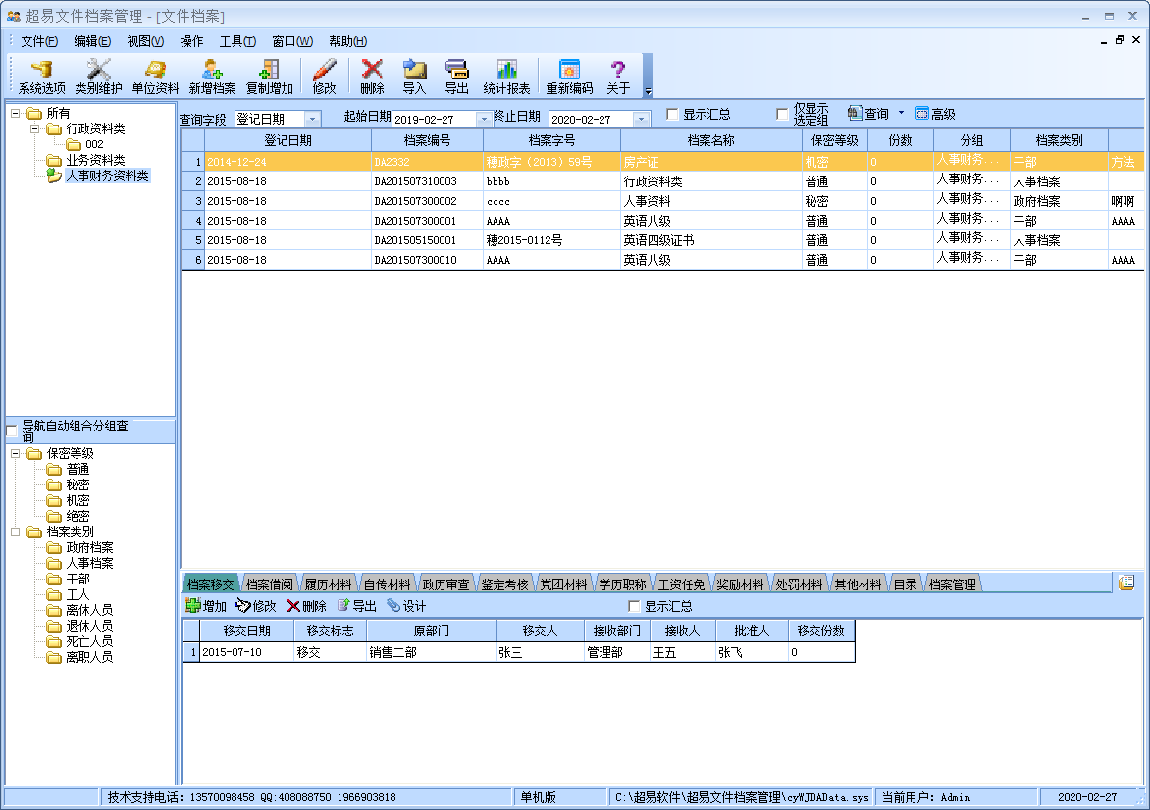Open 系统选项 system options tool

42,76
